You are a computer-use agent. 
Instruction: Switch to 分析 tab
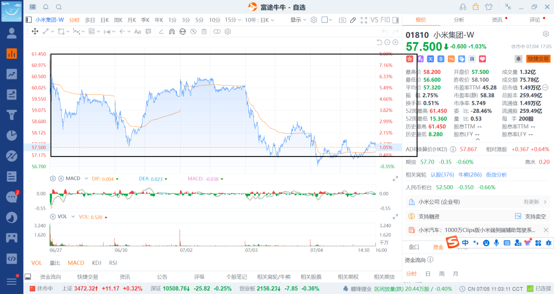point(459,20)
